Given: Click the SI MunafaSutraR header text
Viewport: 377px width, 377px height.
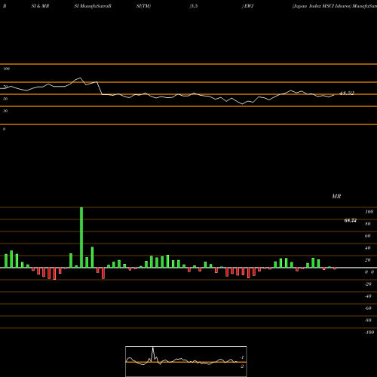Looking at the screenshot, I should pos(93,6).
